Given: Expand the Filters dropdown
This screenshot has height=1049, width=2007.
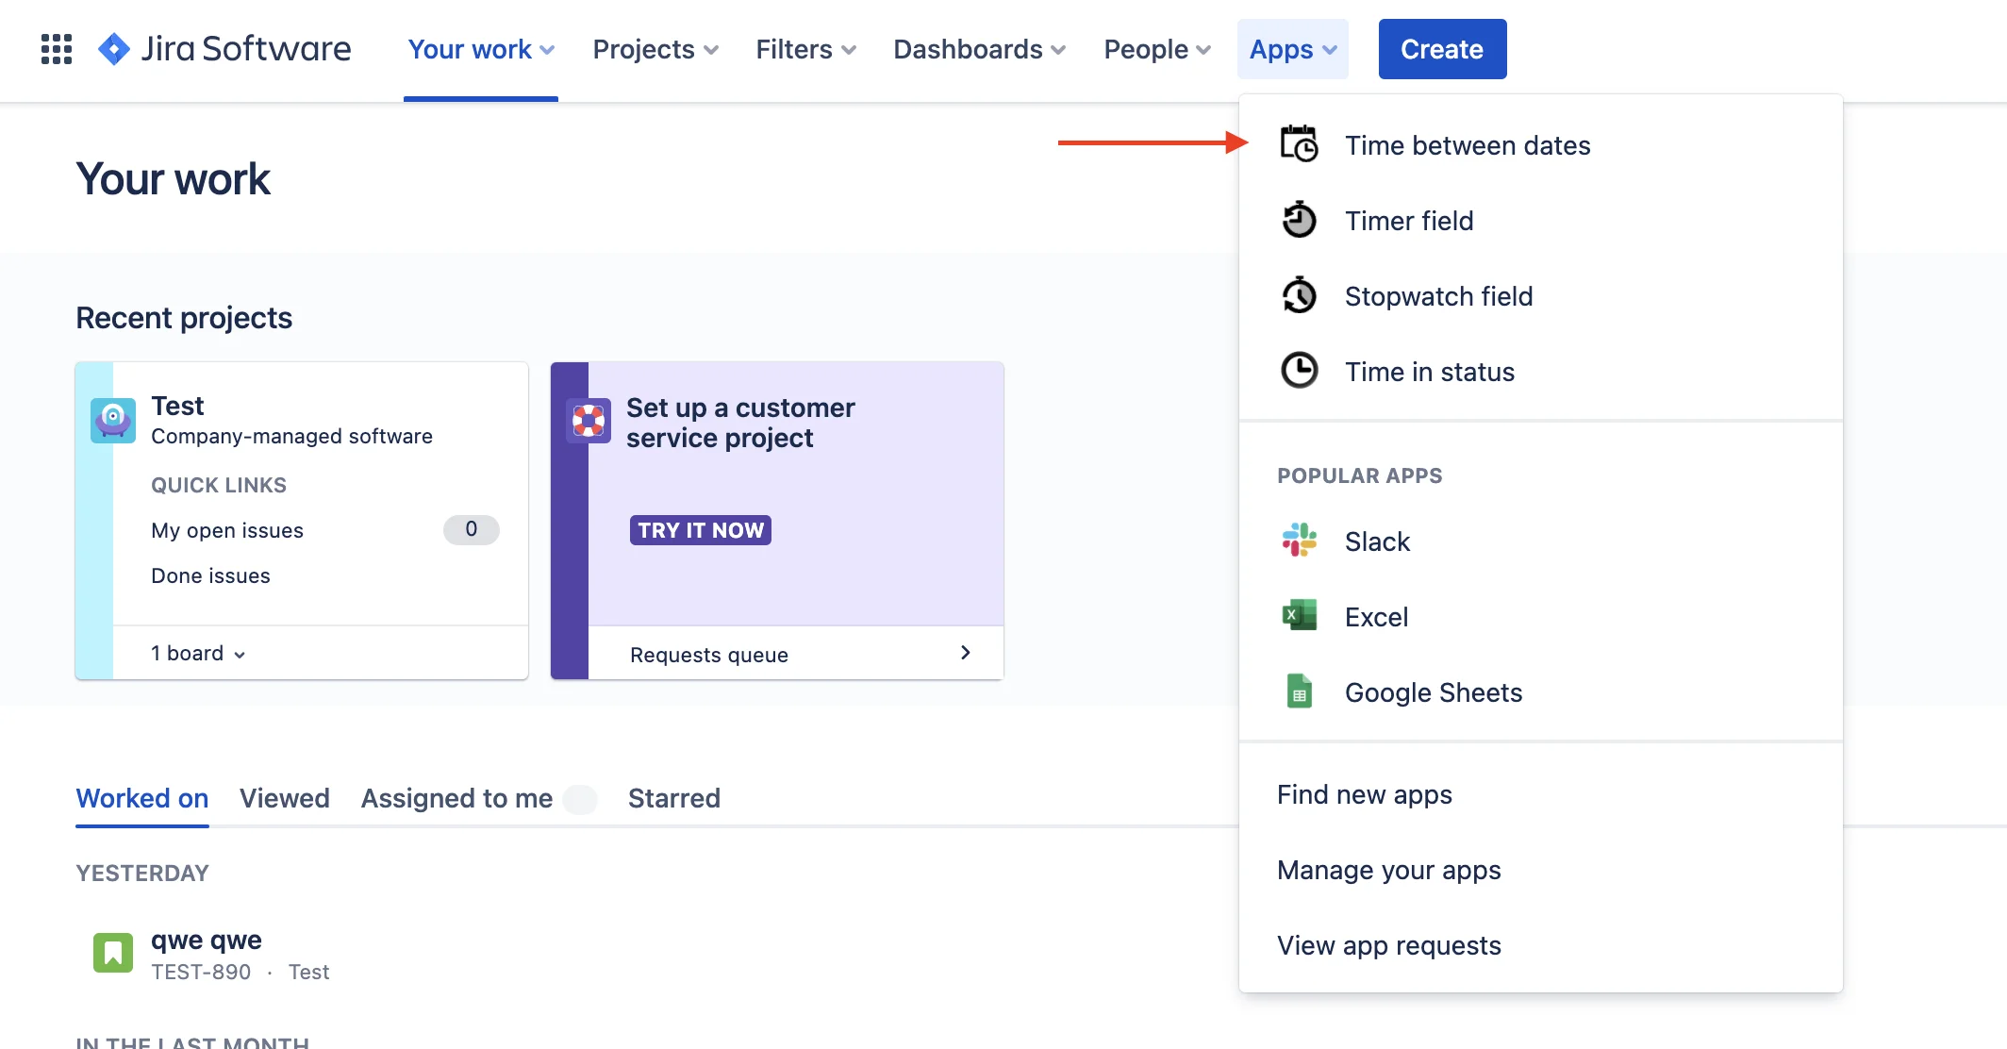Looking at the screenshot, I should click(806, 49).
